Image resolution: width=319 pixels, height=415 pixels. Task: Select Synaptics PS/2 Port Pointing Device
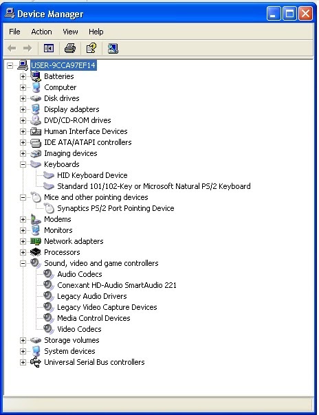click(115, 208)
